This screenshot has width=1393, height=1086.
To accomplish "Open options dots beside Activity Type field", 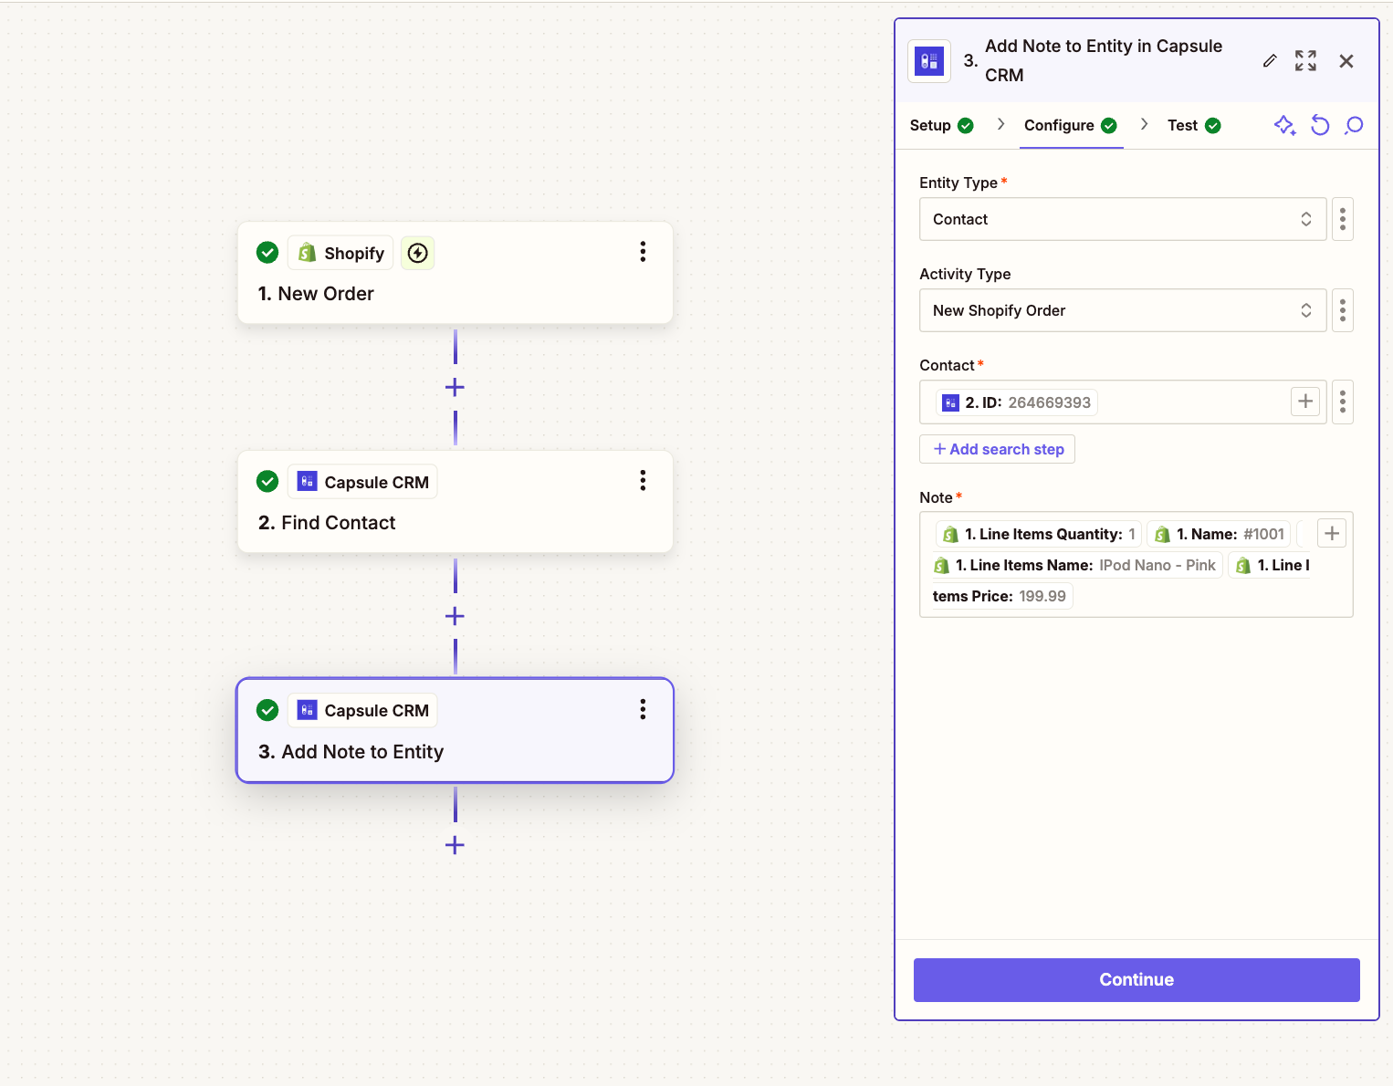I will (x=1342, y=310).
